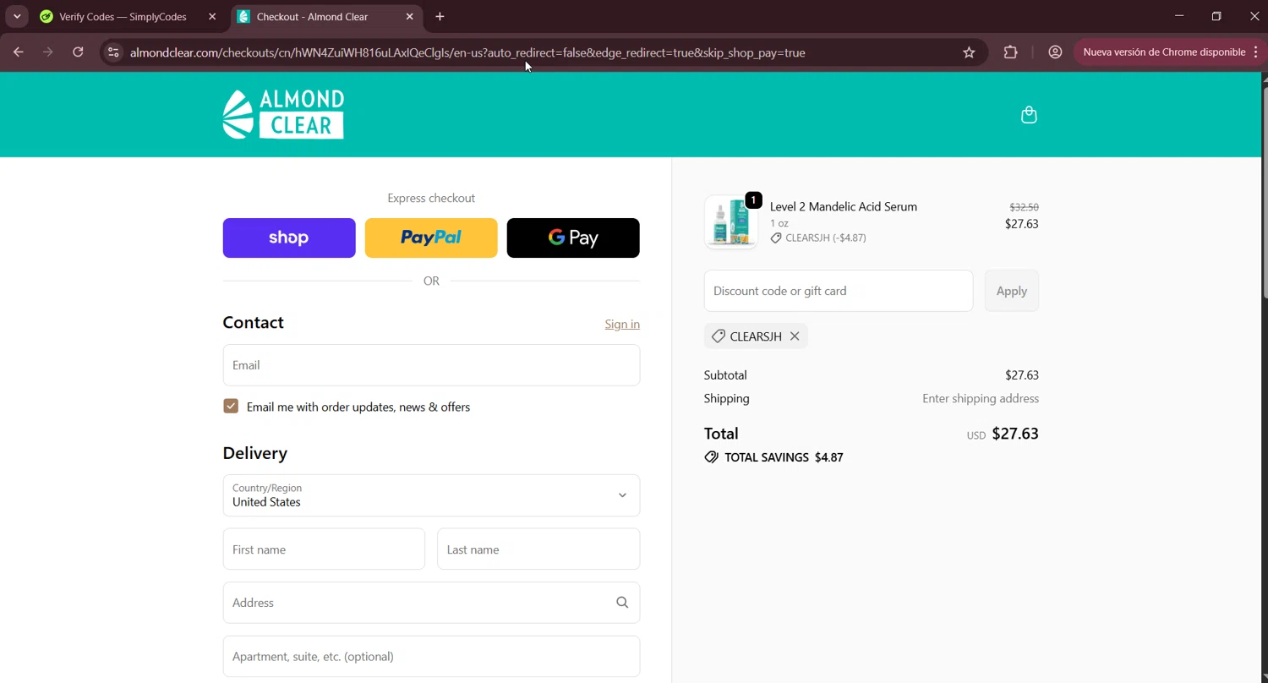Click the struck-through $32.50 price
The image size is (1268, 683).
point(1024,207)
